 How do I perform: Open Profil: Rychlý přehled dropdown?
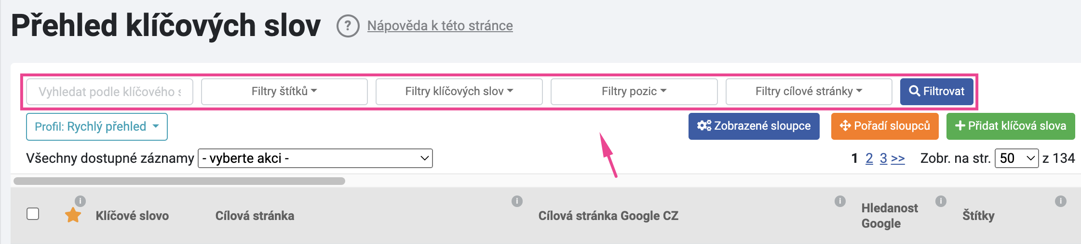click(x=97, y=127)
